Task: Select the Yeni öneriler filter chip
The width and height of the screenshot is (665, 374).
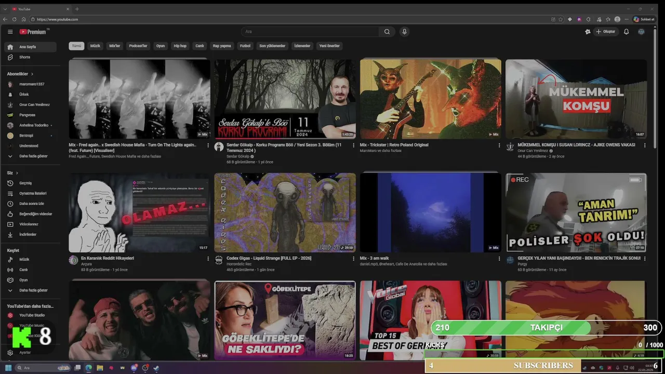Action: click(329, 46)
